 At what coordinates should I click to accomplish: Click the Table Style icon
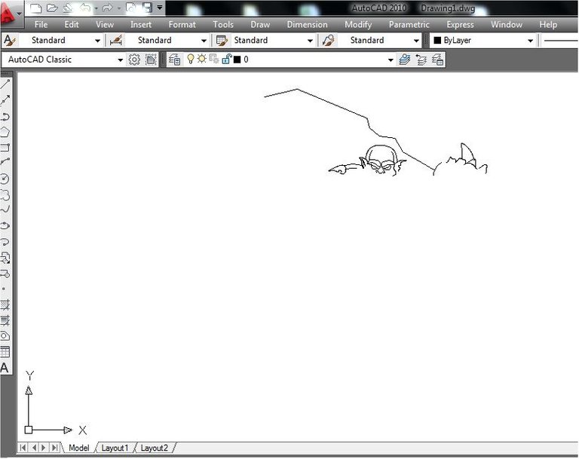point(222,40)
